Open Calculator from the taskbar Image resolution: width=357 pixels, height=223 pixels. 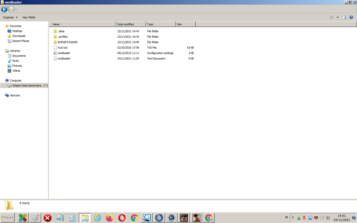(x=73, y=218)
